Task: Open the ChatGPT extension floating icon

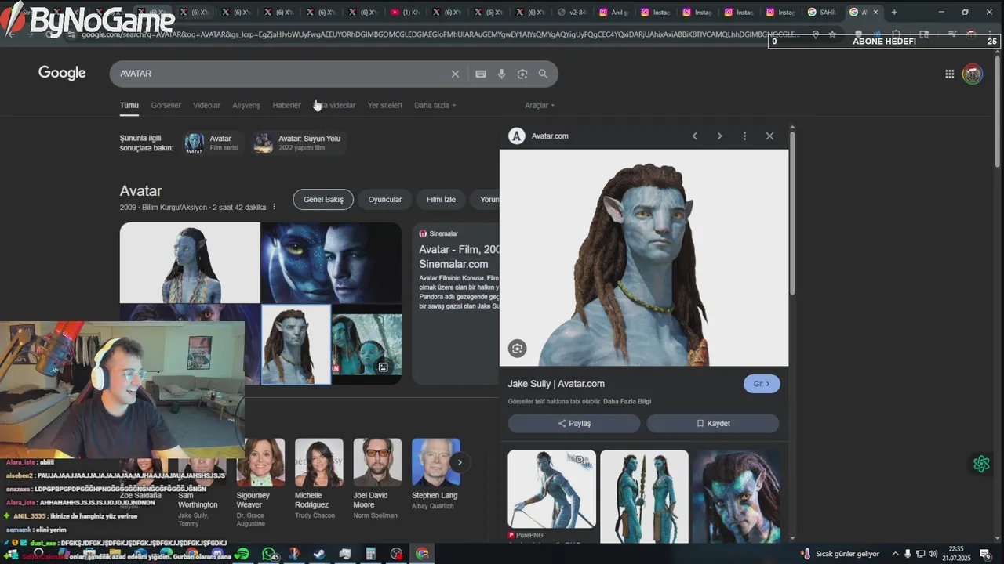Action: [981, 464]
